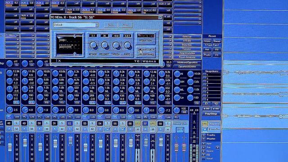Select snapshot slot 1
Screen dimensions: 288x162
click(x=211, y=75)
